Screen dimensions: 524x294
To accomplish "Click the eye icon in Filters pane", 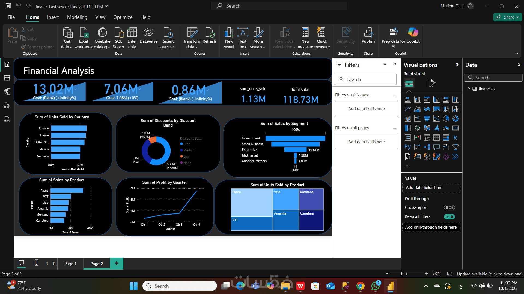I will [x=385, y=65].
